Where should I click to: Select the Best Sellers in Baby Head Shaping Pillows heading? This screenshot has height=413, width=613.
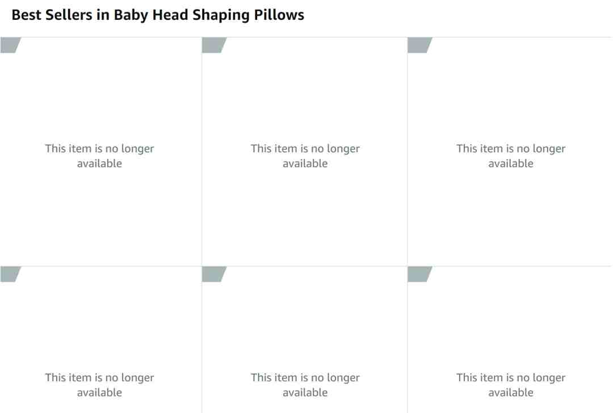coord(158,15)
